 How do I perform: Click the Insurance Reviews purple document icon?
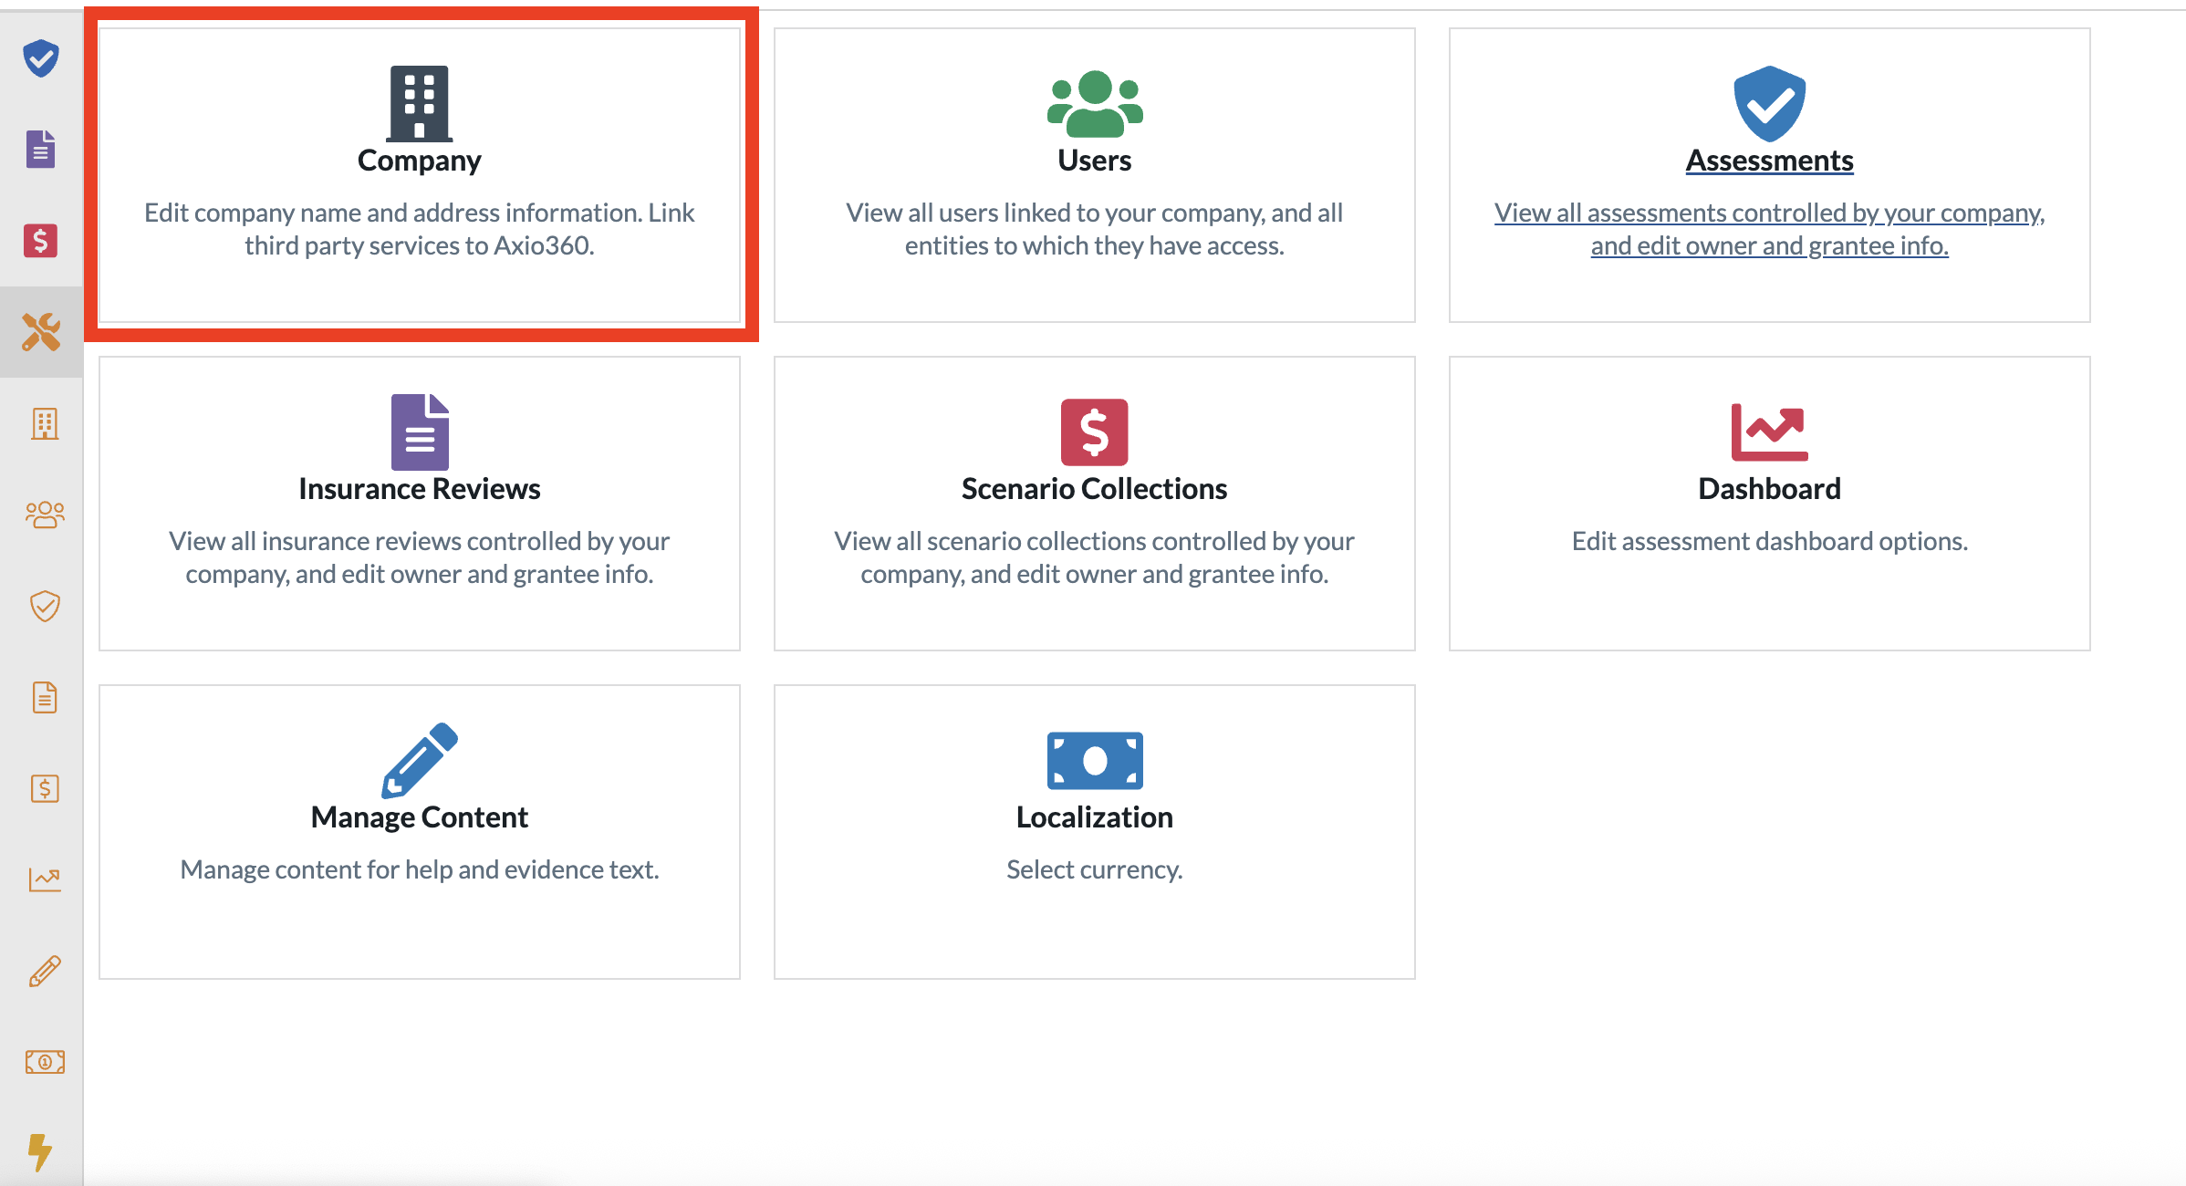[x=420, y=432]
